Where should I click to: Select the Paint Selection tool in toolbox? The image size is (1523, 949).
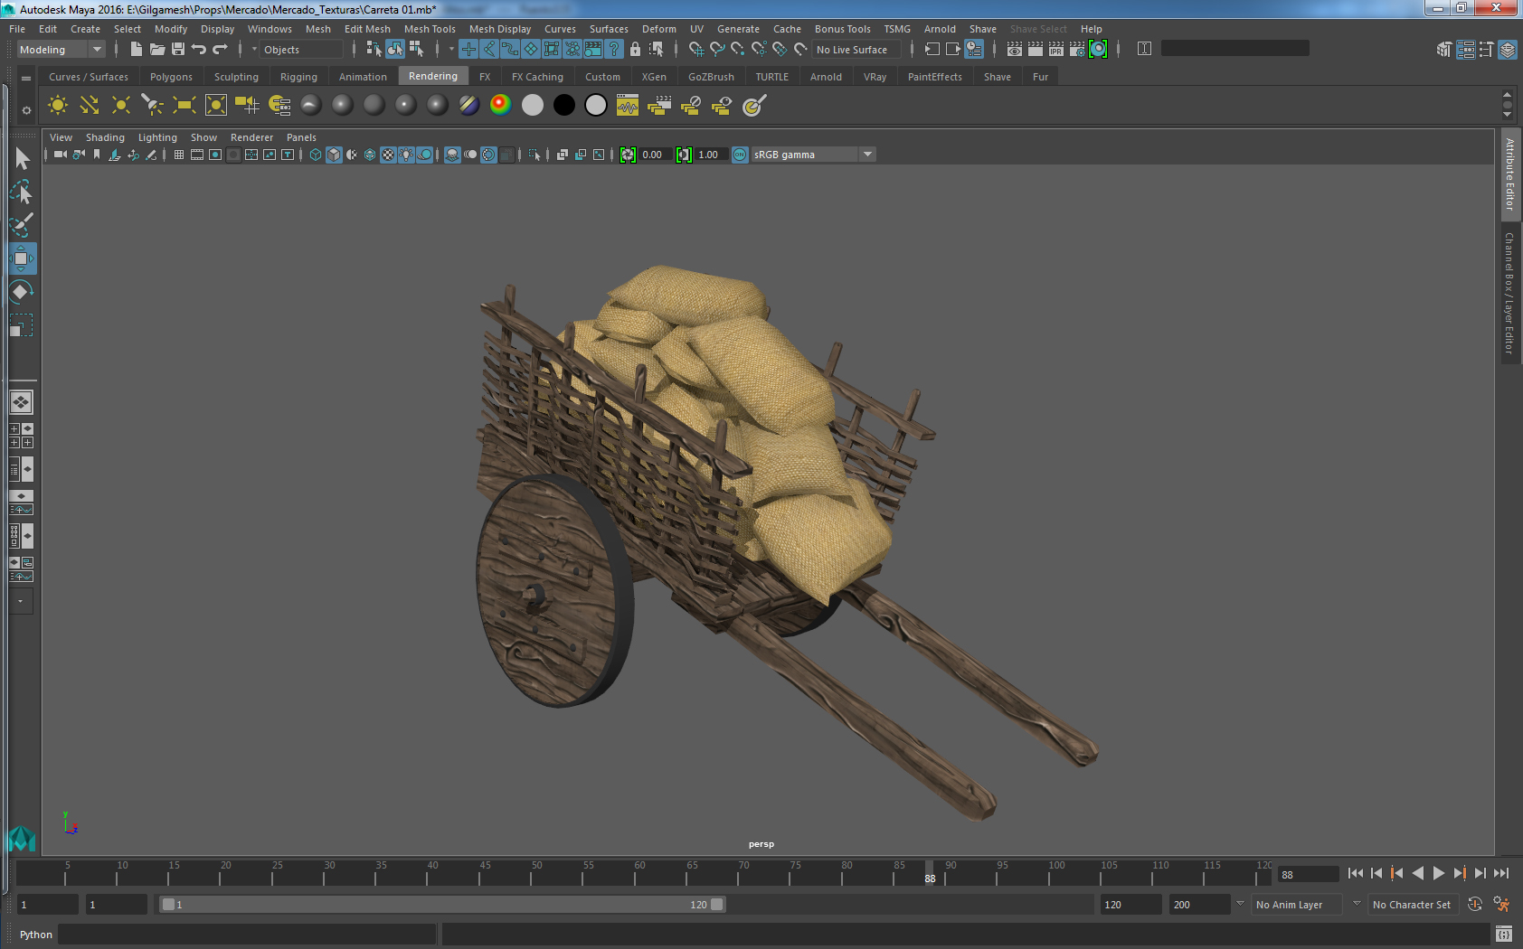[x=22, y=225]
